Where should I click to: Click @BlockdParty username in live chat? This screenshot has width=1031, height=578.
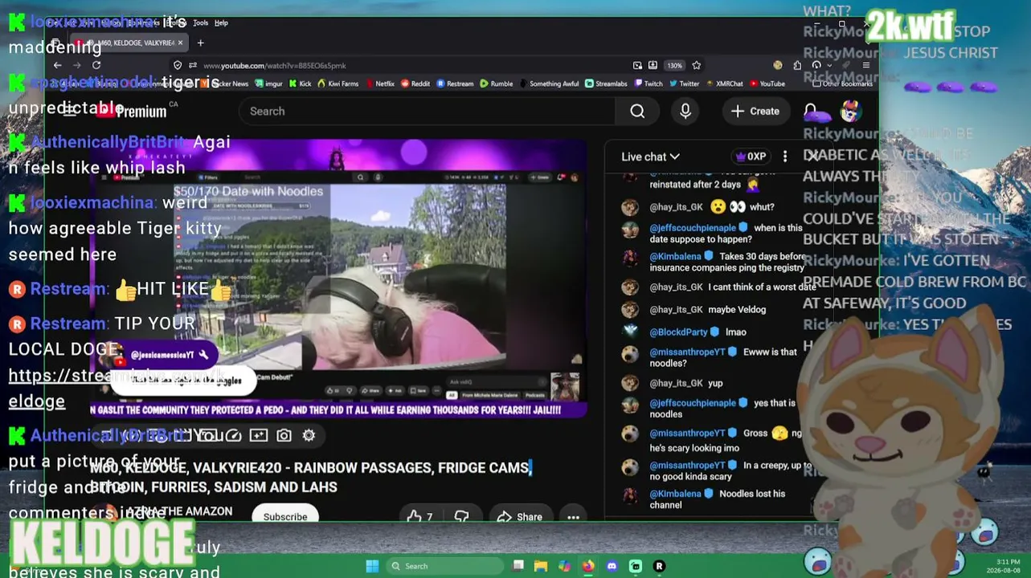678,332
